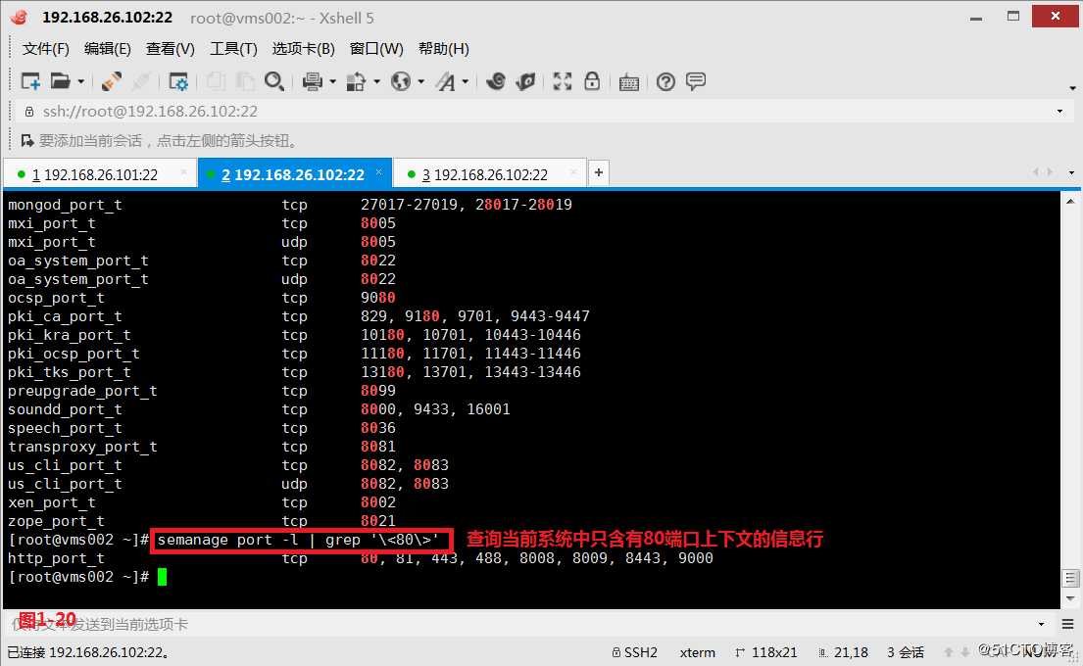Click the Find magnifier icon

(x=274, y=81)
